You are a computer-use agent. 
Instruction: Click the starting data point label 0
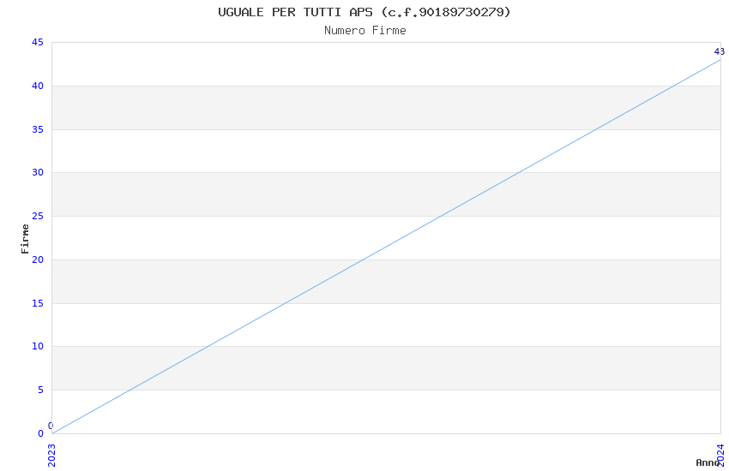[51, 426]
